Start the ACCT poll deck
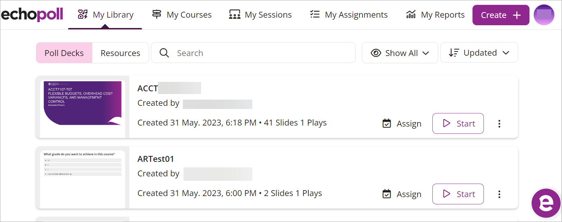 [458, 123]
